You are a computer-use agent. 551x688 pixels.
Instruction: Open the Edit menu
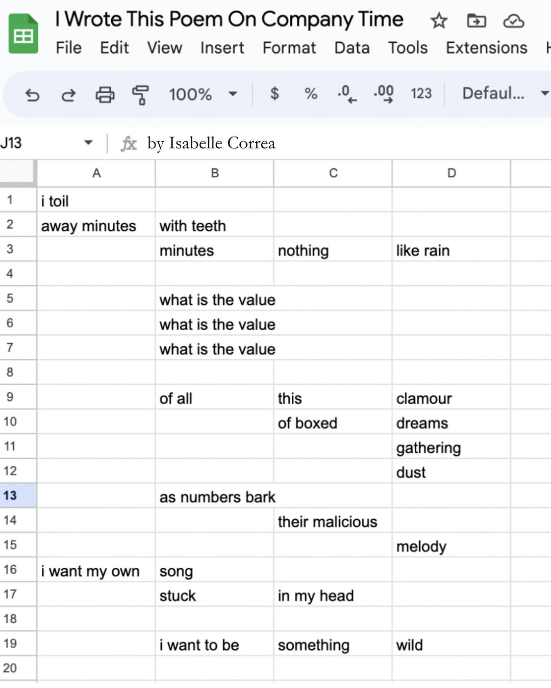click(x=114, y=48)
